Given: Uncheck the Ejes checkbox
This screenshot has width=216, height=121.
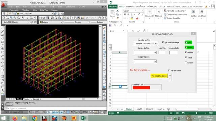Looking at the screenshot, I should [x=186, y=42].
